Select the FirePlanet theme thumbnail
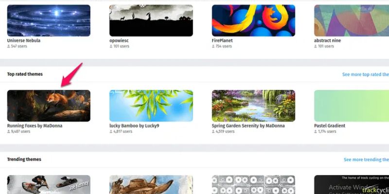The height and width of the screenshot is (194, 389). tap(253, 20)
